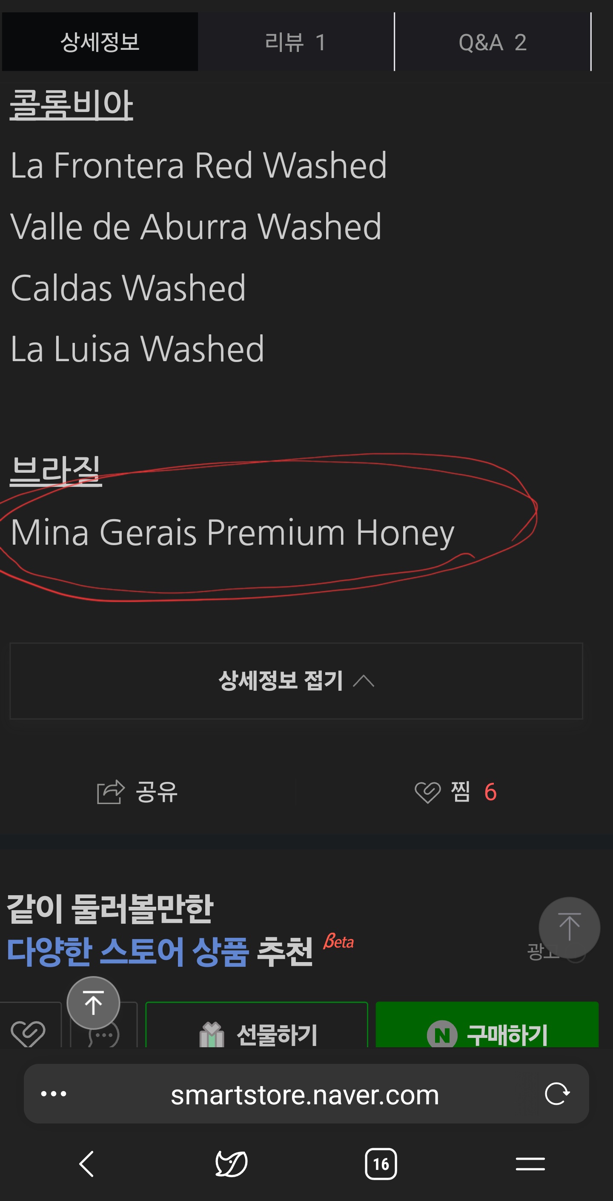Open the chat bubble talk icon

(104, 1035)
